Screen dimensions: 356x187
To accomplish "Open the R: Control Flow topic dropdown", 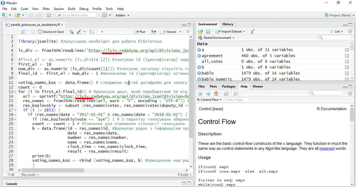I will tap(209, 100).
